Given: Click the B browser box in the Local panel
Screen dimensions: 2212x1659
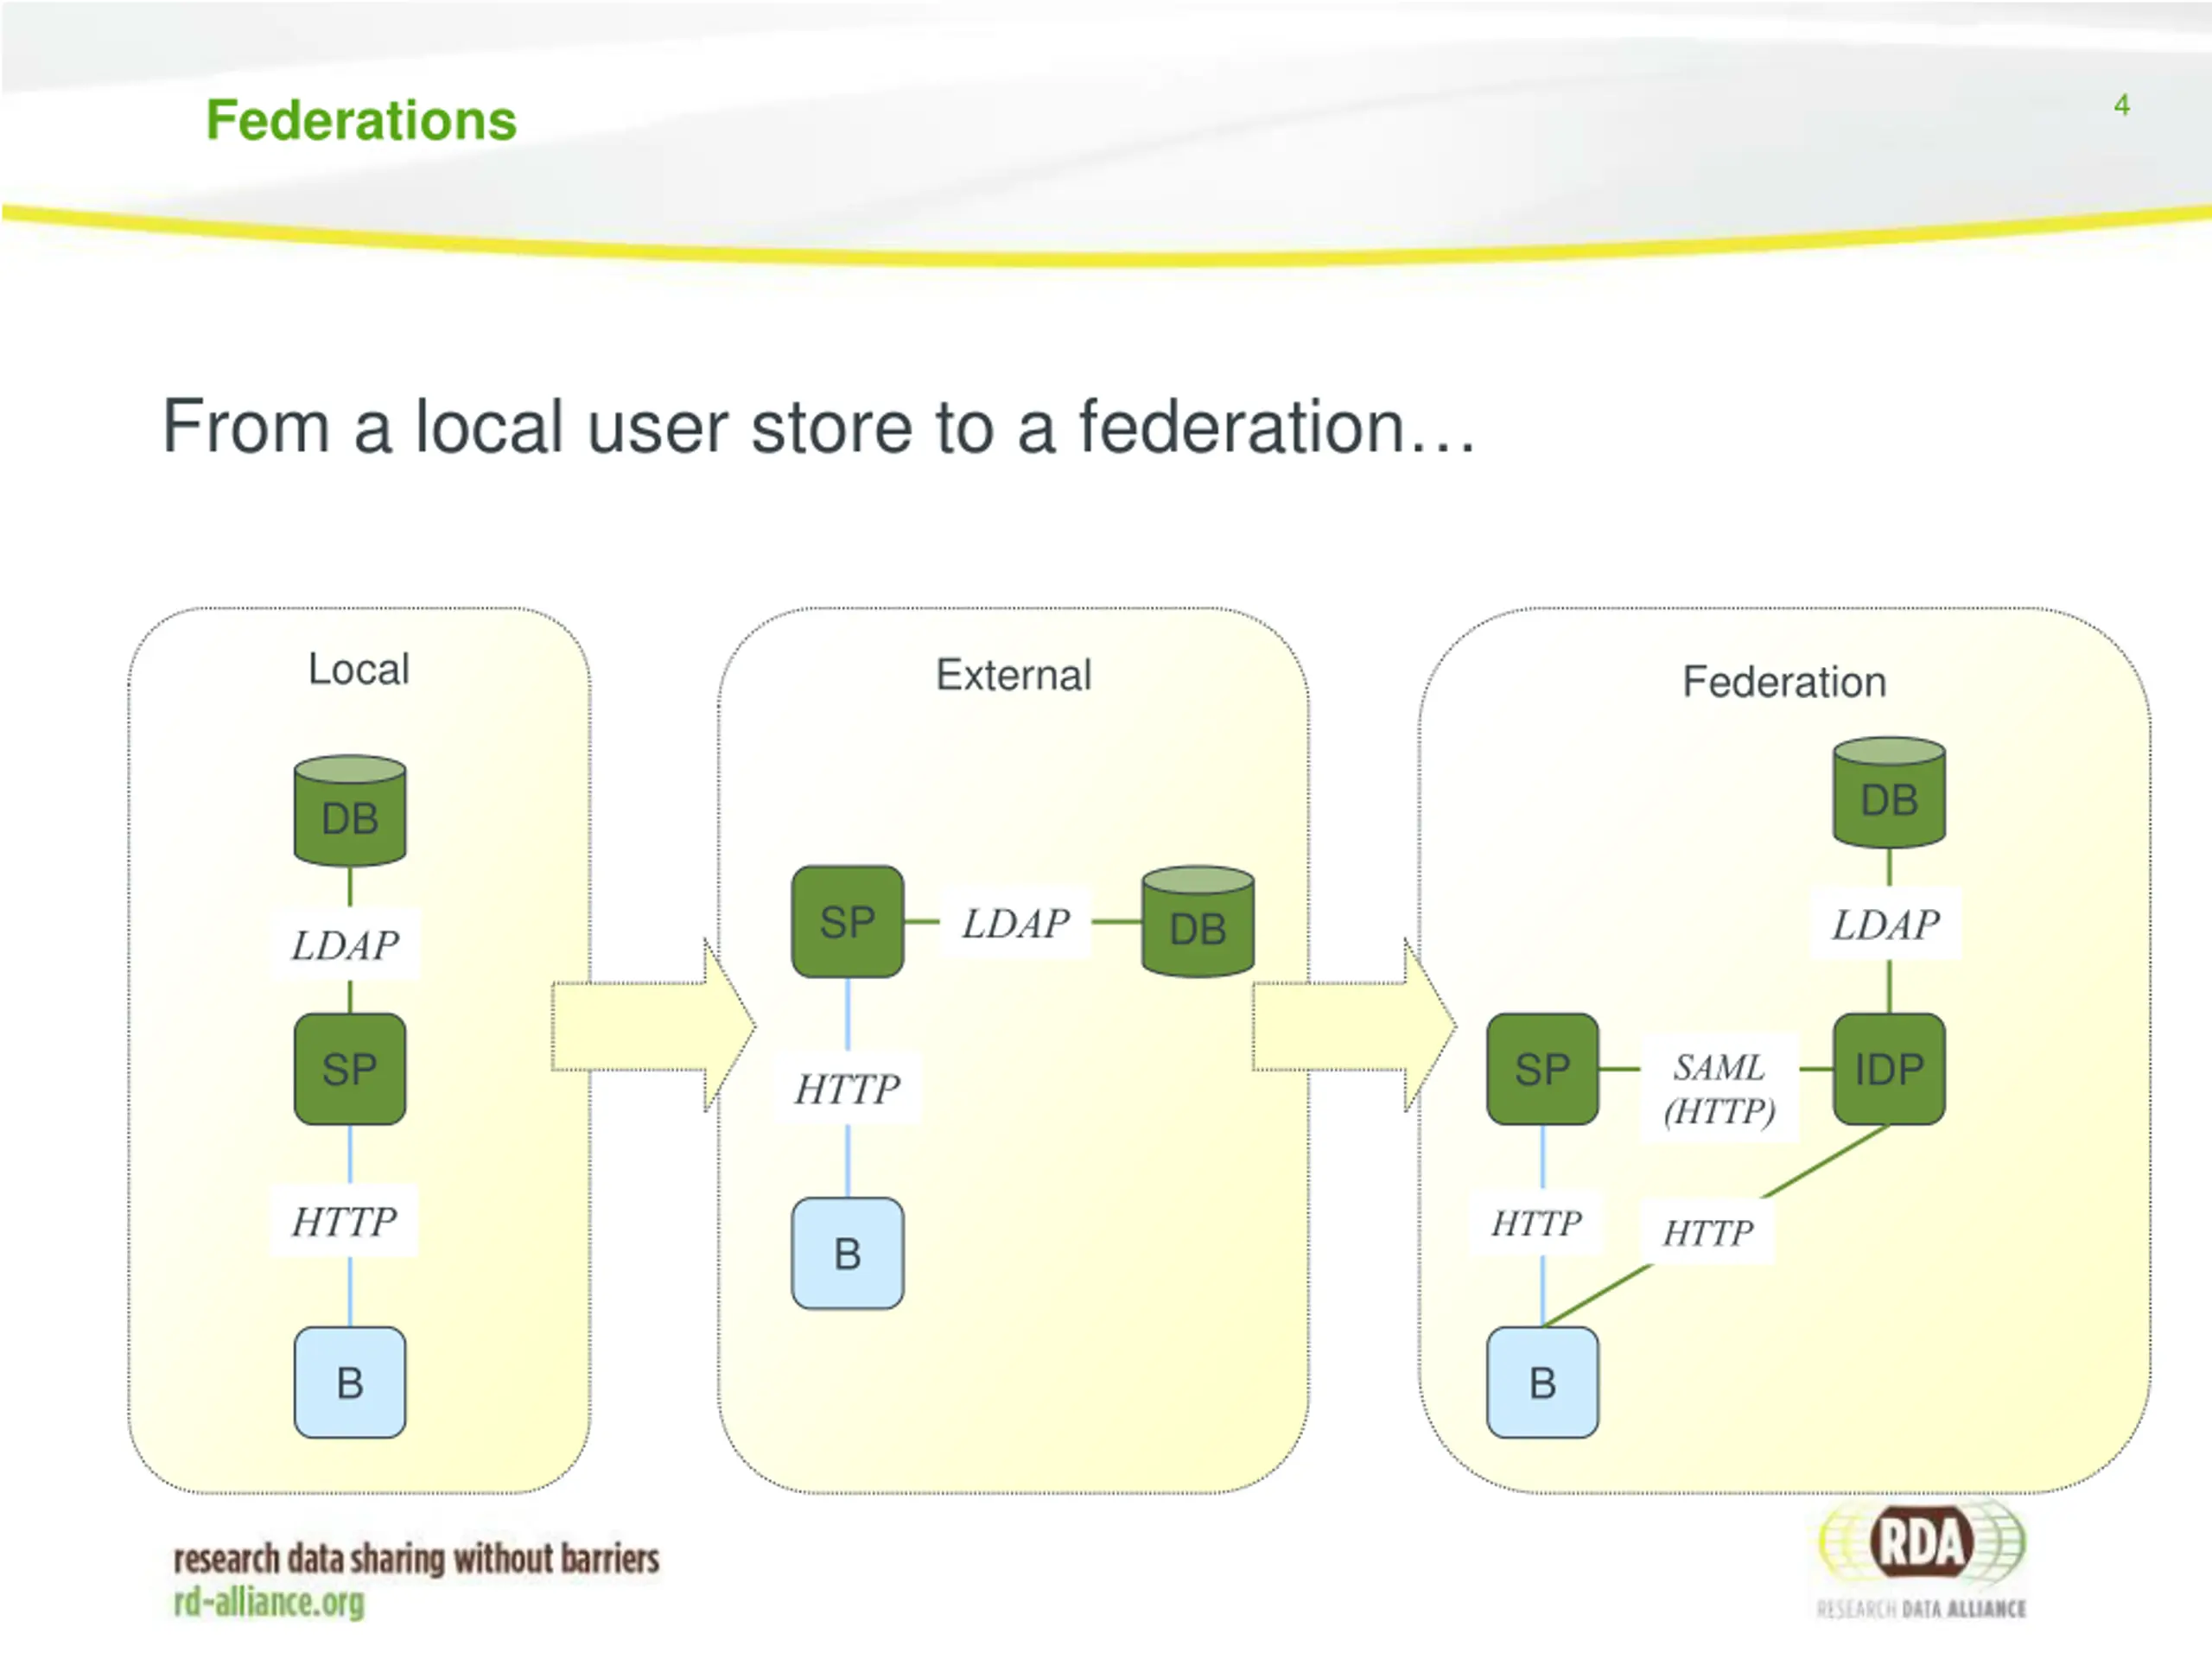Looking at the screenshot, I should click(x=350, y=1383).
